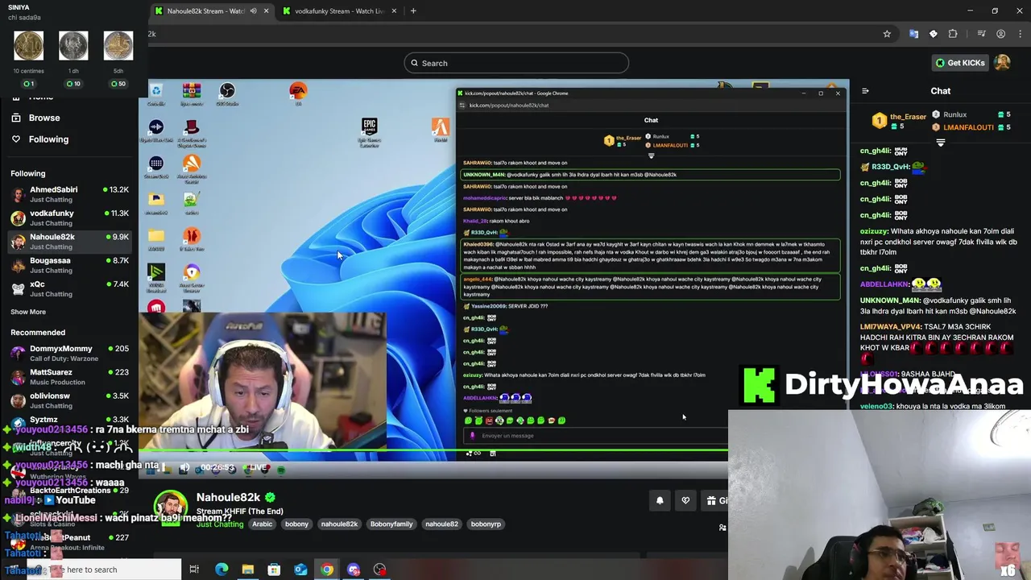Click message field in streamed popout chat

596,436
